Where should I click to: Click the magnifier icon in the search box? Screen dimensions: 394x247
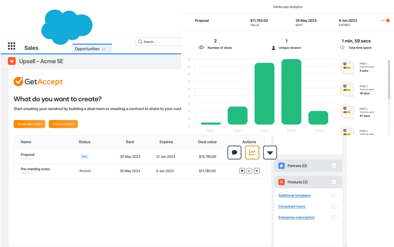[140, 42]
